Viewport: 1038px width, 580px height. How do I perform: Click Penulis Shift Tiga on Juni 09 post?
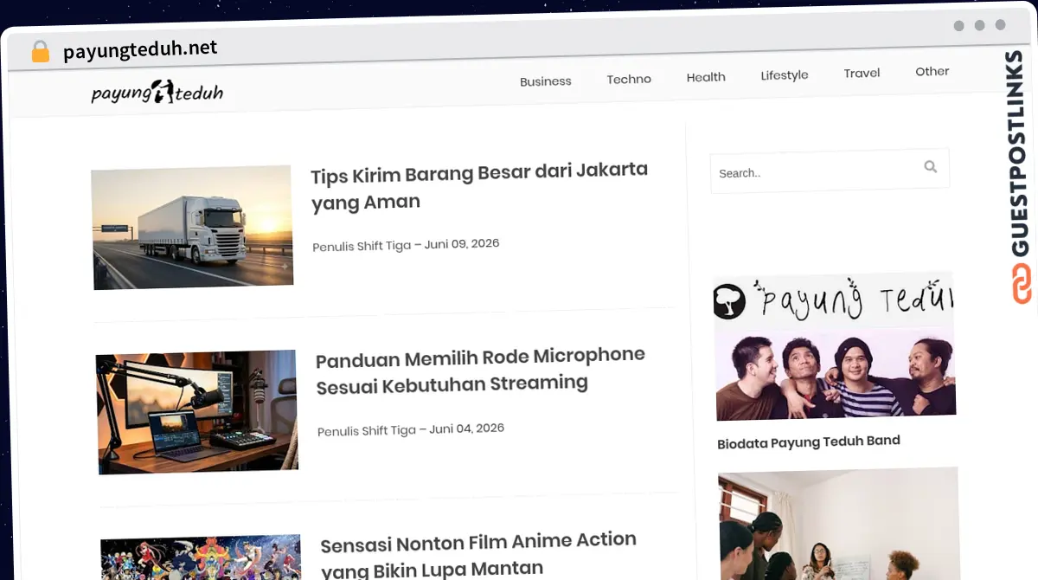(362, 246)
